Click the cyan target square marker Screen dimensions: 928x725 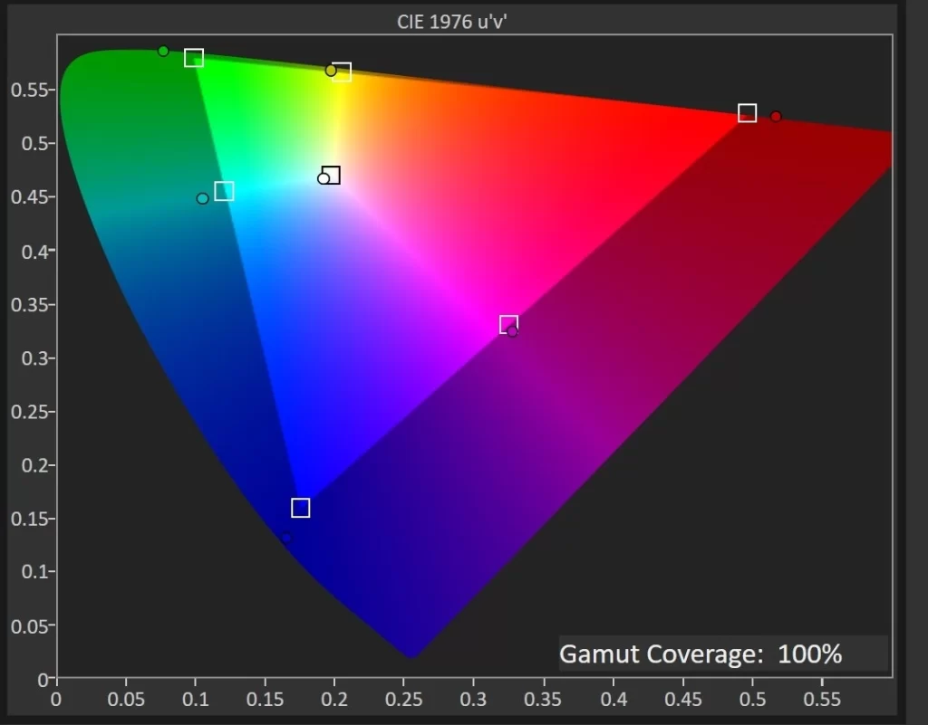224,191
